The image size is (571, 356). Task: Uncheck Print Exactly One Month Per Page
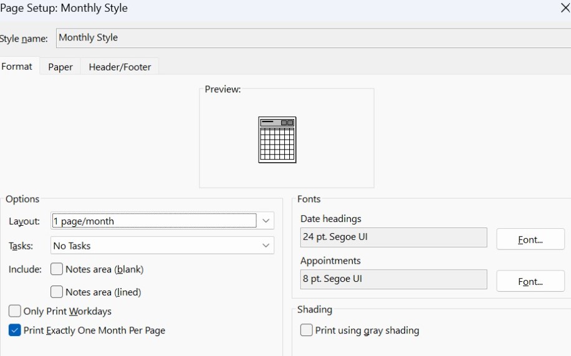click(15, 330)
